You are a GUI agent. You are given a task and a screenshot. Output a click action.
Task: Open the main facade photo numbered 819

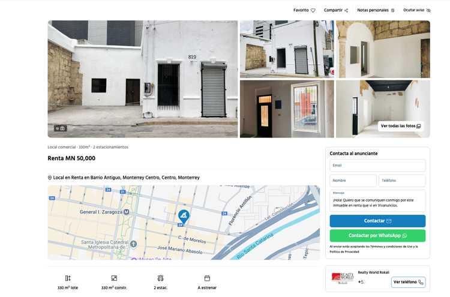(143, 79)
